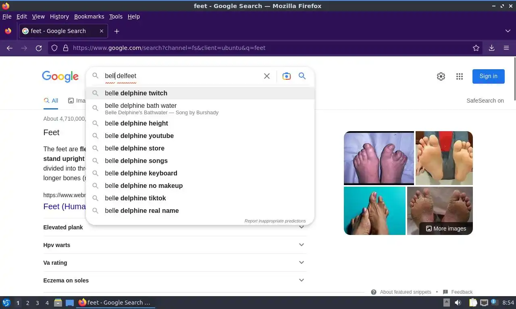Click the page vertical scrollbar
The width and height of the screenshot is (516, 309).
pyautogui.click(x=514, y=78)
